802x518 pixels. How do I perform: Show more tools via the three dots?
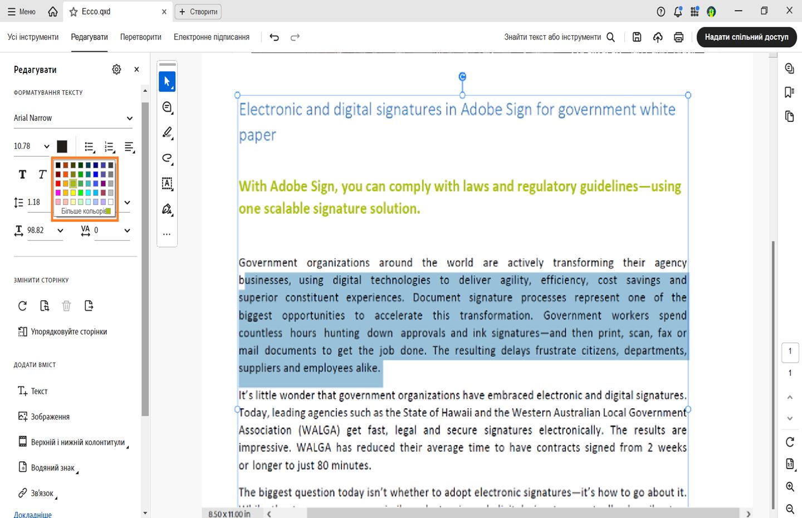click(167, 234)
